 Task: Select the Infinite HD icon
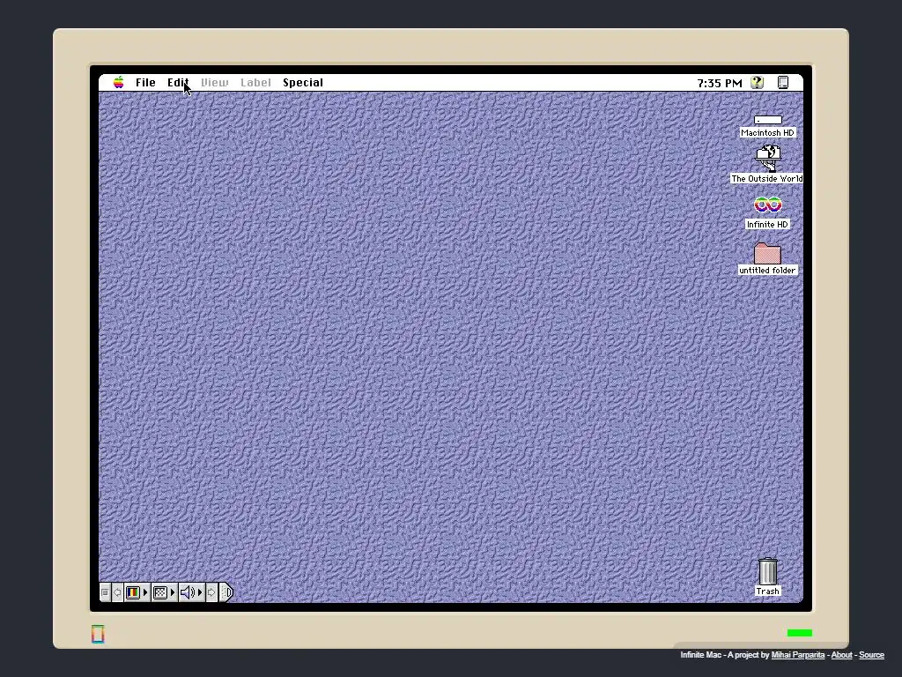[767, 205]
